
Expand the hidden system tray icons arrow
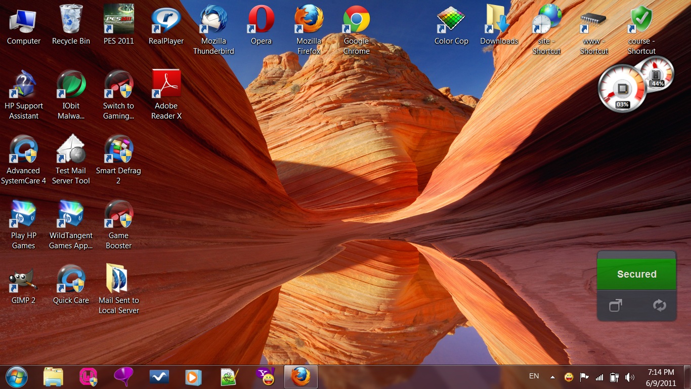[x=552, y=377]
